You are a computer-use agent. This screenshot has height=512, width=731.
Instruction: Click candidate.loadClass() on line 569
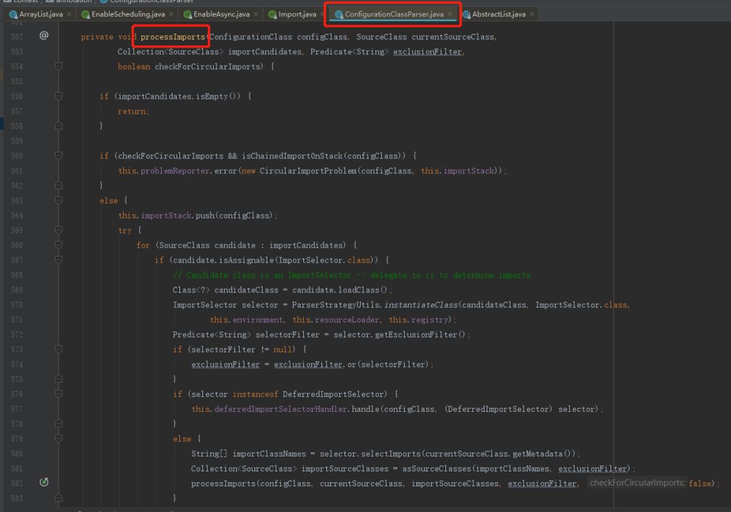coord(340,289)
